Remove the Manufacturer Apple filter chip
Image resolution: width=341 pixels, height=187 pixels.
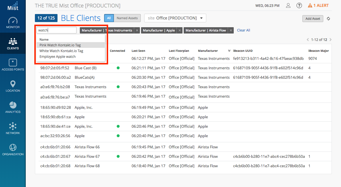179,30
